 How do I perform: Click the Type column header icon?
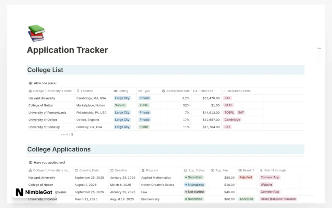140,91
